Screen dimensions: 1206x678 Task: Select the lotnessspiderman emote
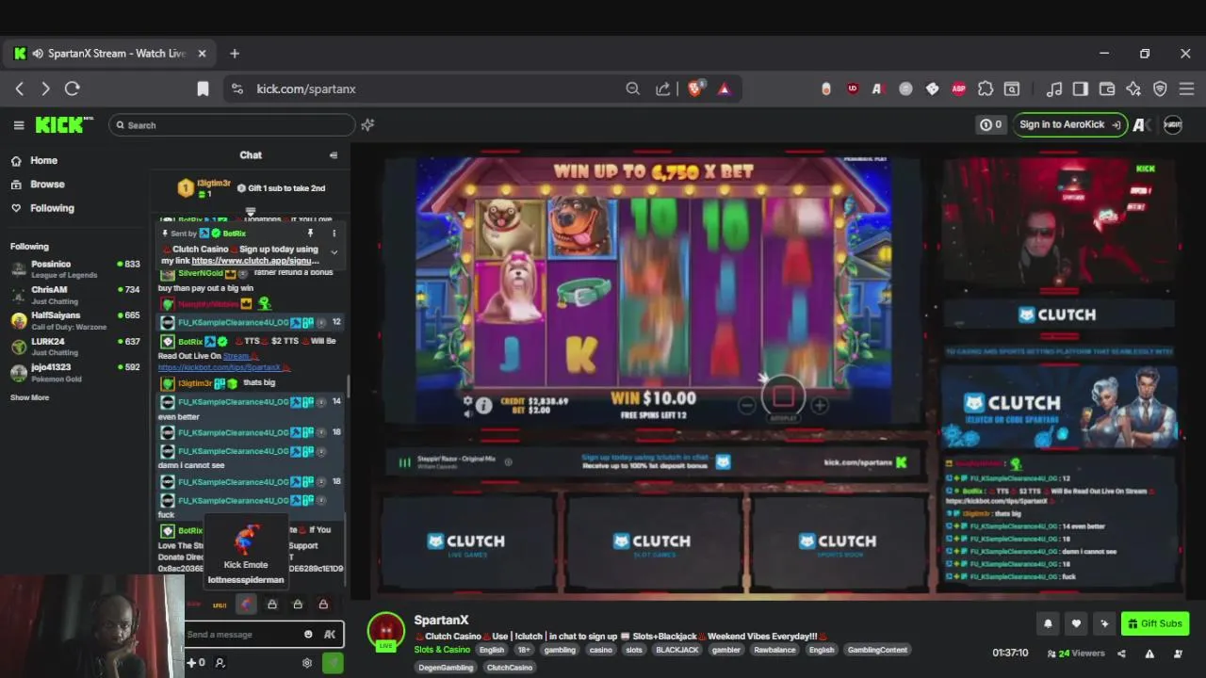(x=246, y=605)
